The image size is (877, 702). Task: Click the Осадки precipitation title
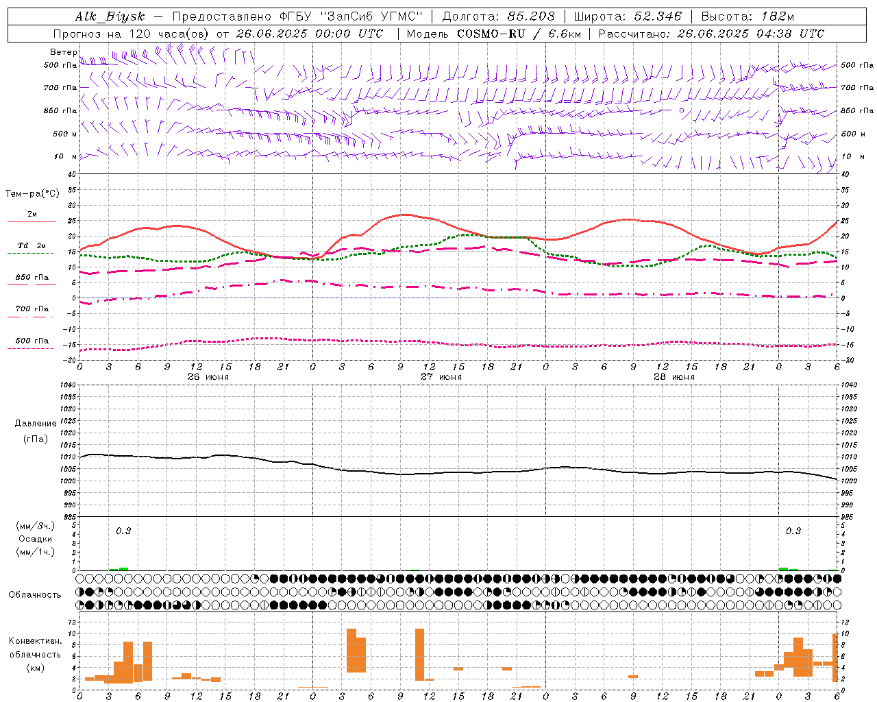(x=36, y=539)
